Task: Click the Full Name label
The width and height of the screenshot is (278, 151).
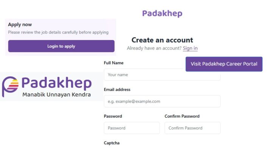Action: tap(113, 63)
